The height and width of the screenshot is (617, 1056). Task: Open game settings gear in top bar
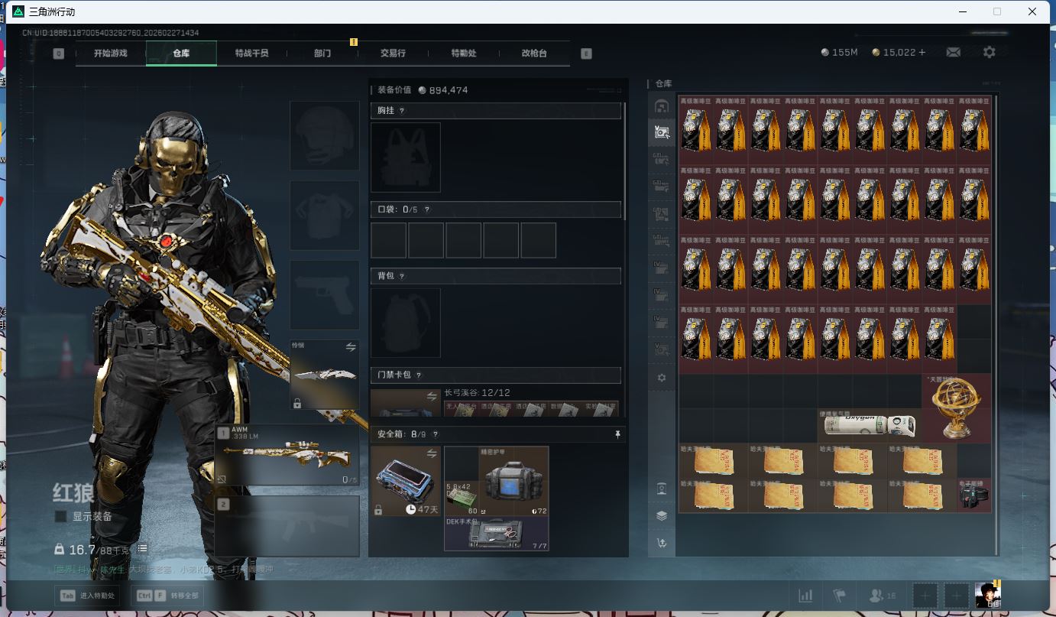[989, 52]
